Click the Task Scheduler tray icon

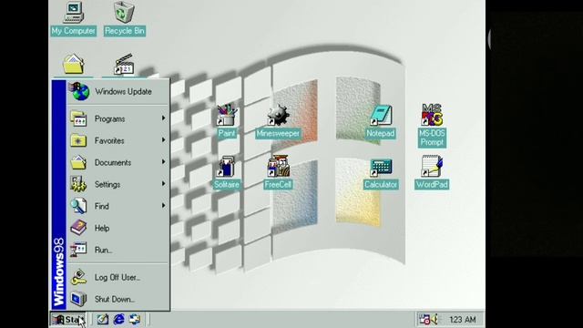(x=424, y=319)
